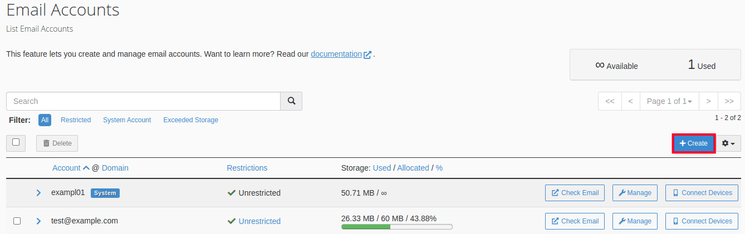Click the search magnifier icon button
This screenshot has height=234, width=745.
[x=291, y=101]
